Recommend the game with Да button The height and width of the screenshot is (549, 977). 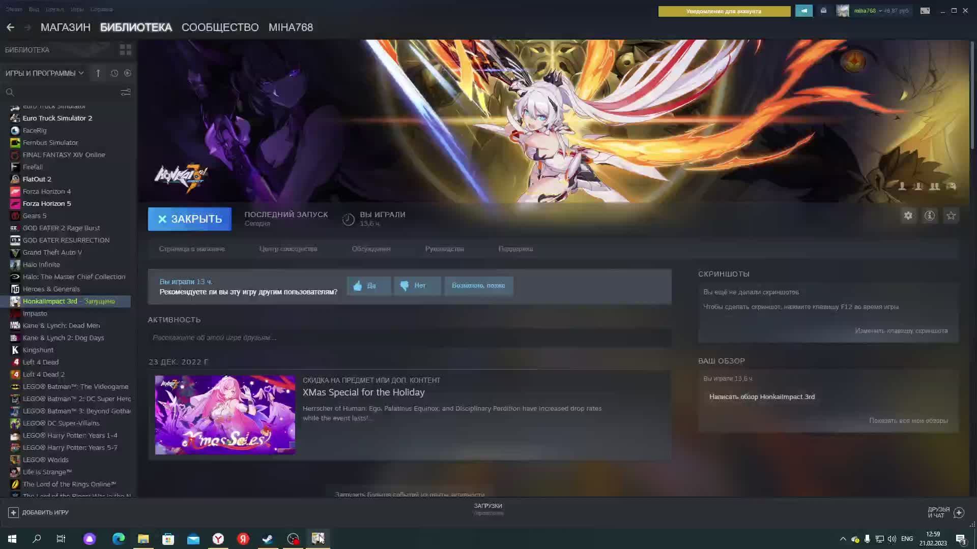click(368, 286)
